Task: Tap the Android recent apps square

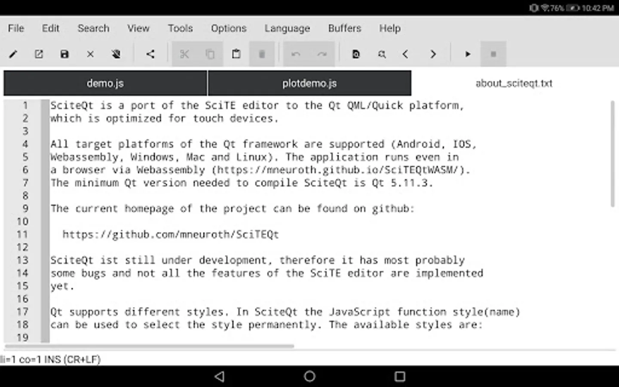Action: click(400, 377)
